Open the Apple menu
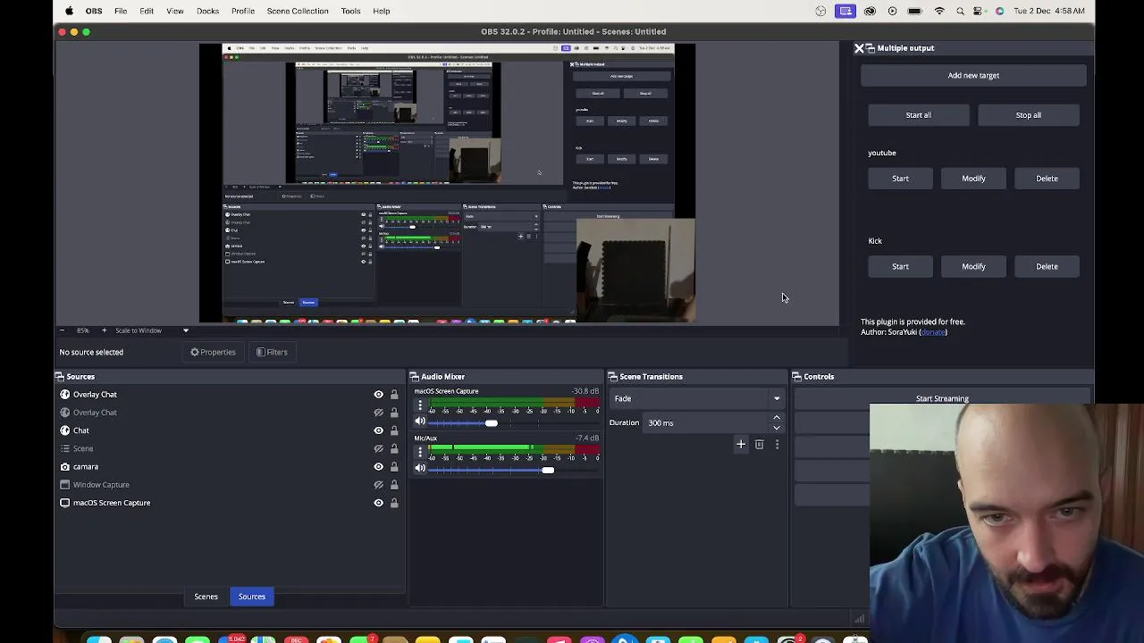The width and height of the screenshot is (1144, 643). (x=70, y=11)
